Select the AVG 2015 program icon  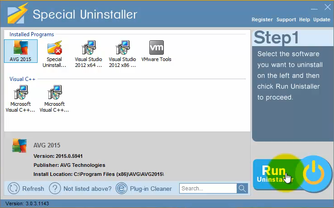click(21, 47)
